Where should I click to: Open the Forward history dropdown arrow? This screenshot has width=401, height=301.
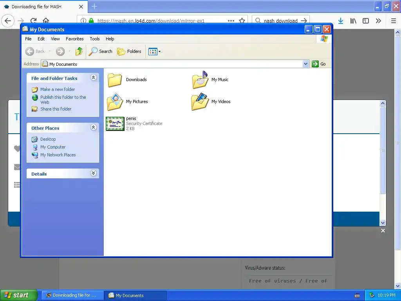coord(69,51)
